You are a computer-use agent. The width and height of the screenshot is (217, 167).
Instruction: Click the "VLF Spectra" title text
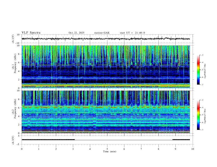31,32
